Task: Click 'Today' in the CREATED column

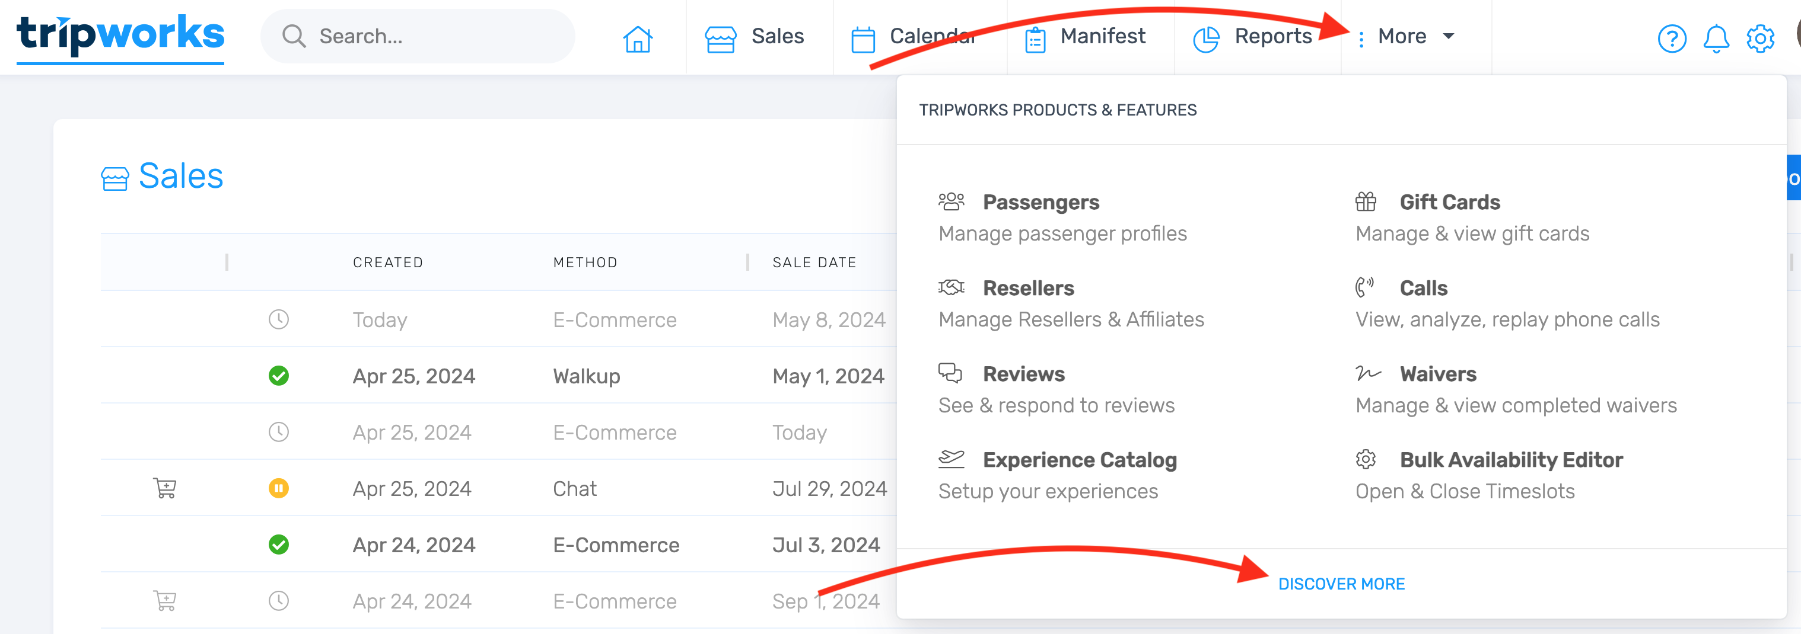Action: tap(380, 320)
